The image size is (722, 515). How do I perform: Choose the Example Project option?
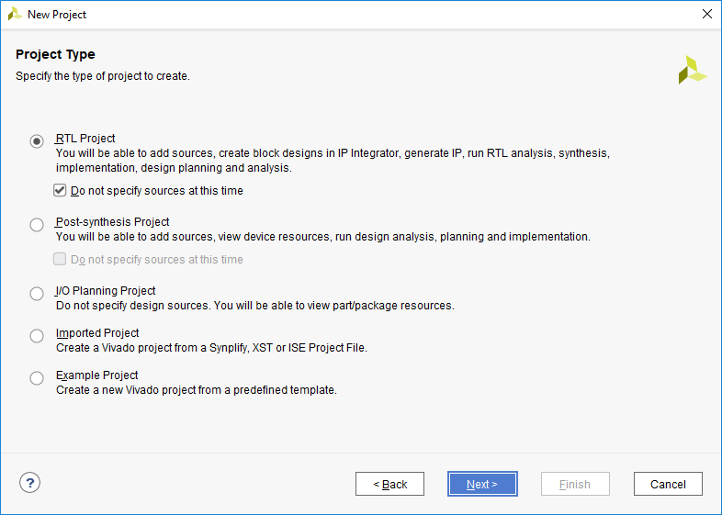coord(37,378)
